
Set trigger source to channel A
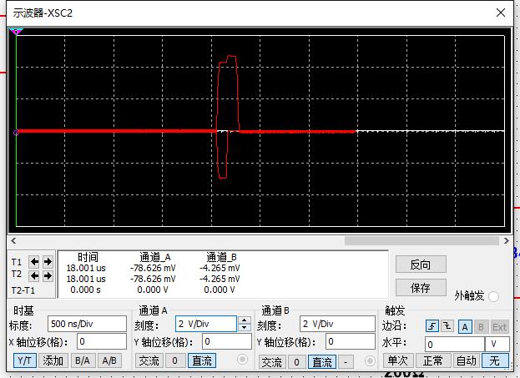pyautogui.click(x=465, y=327)
